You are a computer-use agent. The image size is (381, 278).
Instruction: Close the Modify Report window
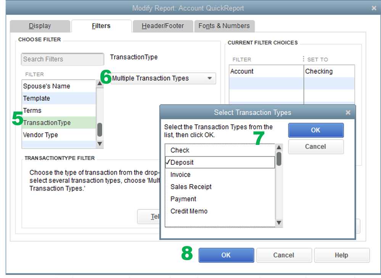pyautogui.click(x=374, y=8)
